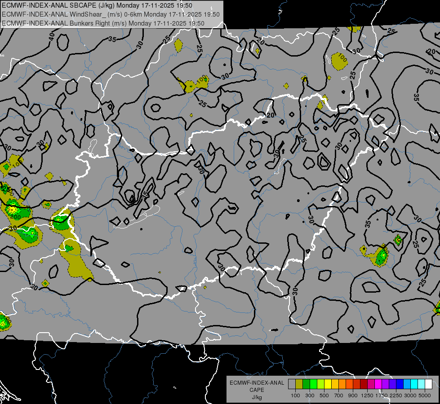Click the pale cyan swatch right of 5000
Image resolution: width=440 pixels, height=404 pixels.
[422, 384]
